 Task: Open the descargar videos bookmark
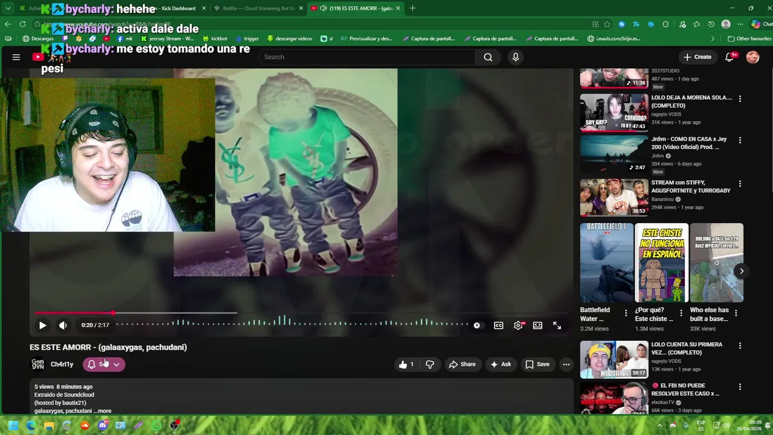[x=289, y=39]
